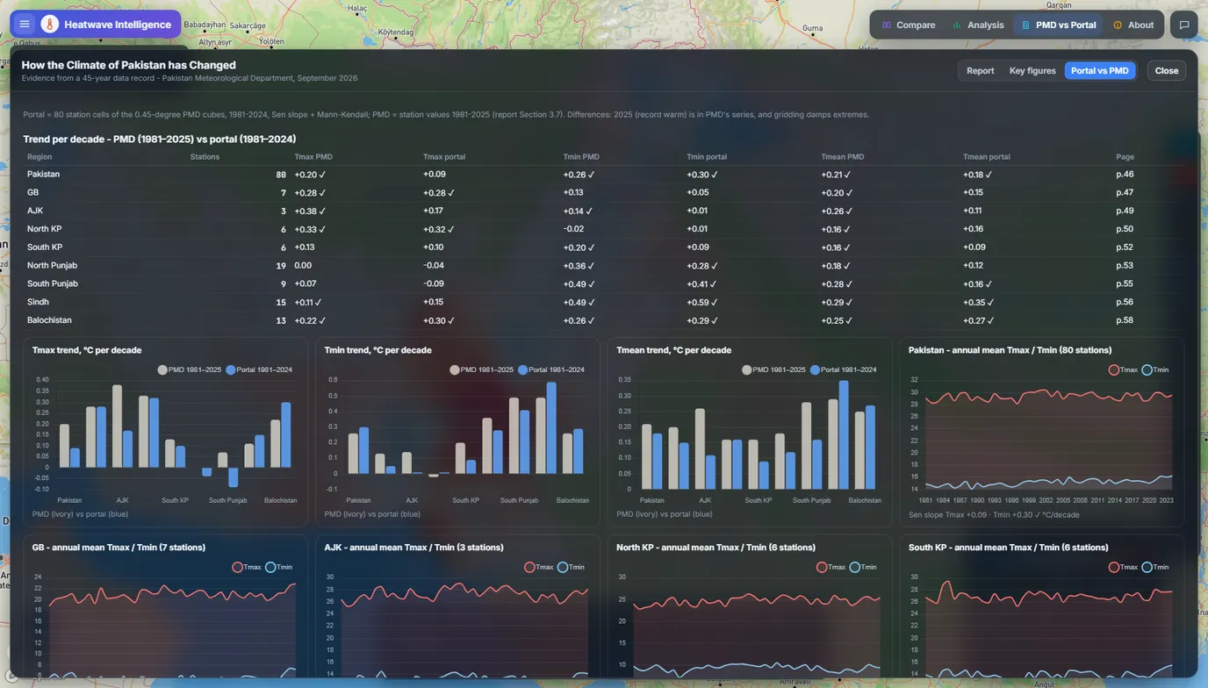This screenshot has width=1208, height=688.
Task: Open the chat bubble icon button
Action: pos(1184,25)
